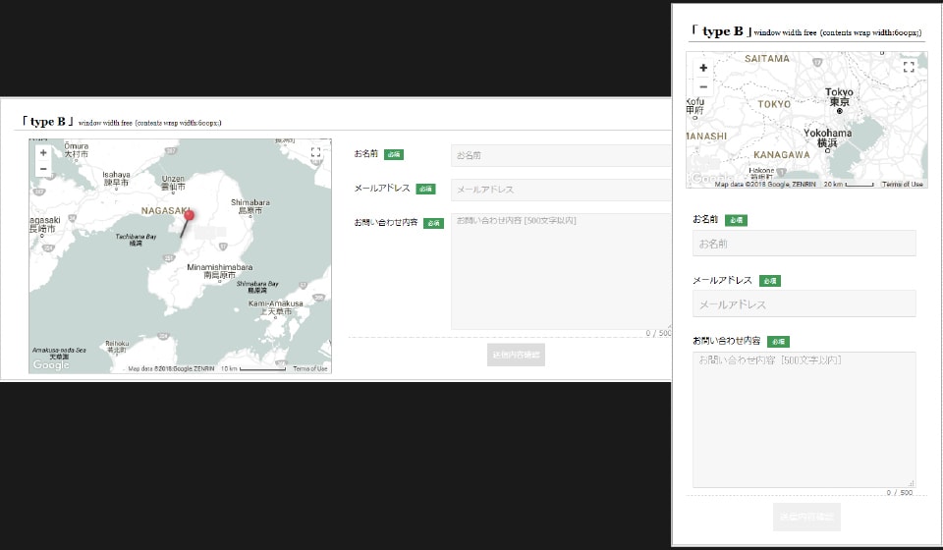Focus the お名前 field in the narrow window

(x=804, y=244)
